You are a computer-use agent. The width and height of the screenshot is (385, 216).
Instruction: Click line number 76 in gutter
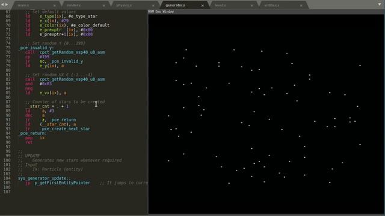(8, 52)
